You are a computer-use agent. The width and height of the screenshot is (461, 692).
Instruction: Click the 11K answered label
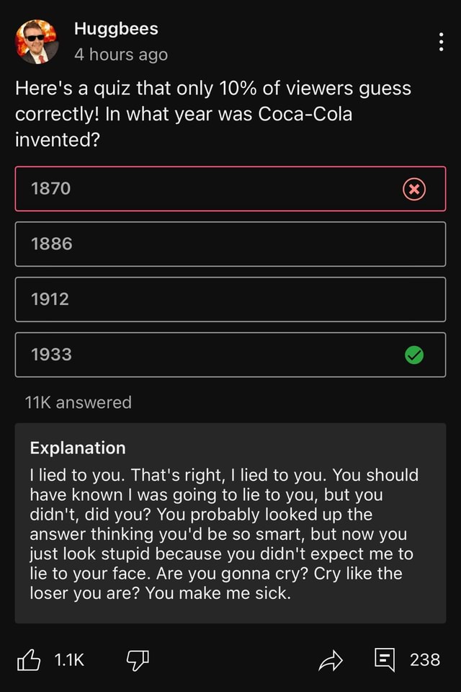click(x=78, y=402)
